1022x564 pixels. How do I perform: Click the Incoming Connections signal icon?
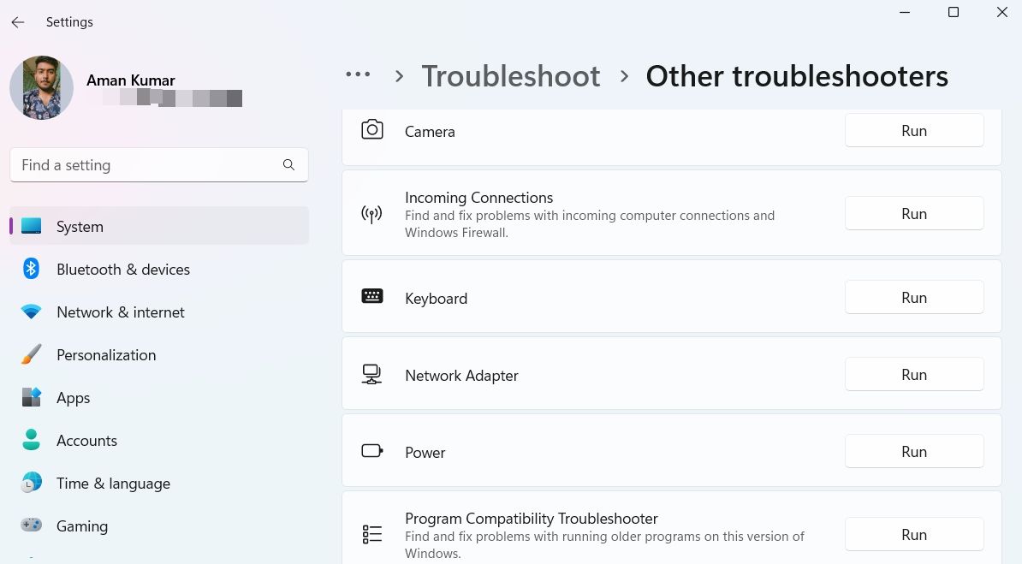pos(372,214)
